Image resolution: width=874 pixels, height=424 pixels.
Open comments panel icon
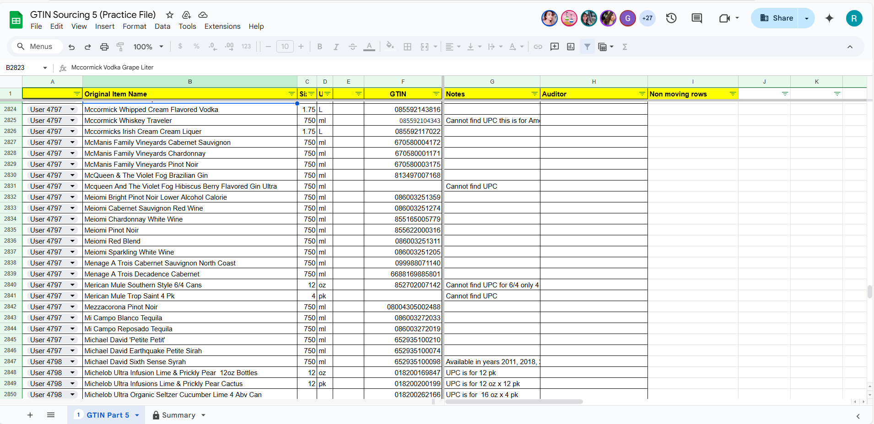coord(697,18)
